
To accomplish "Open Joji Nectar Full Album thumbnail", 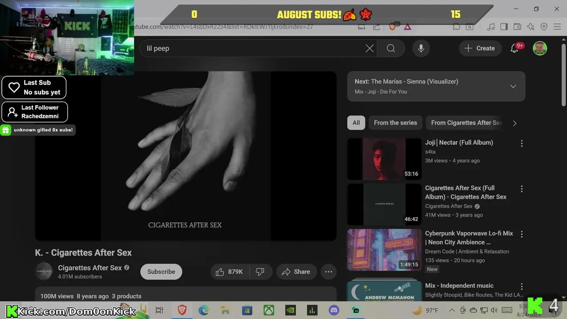I will (x=384, y=159).
